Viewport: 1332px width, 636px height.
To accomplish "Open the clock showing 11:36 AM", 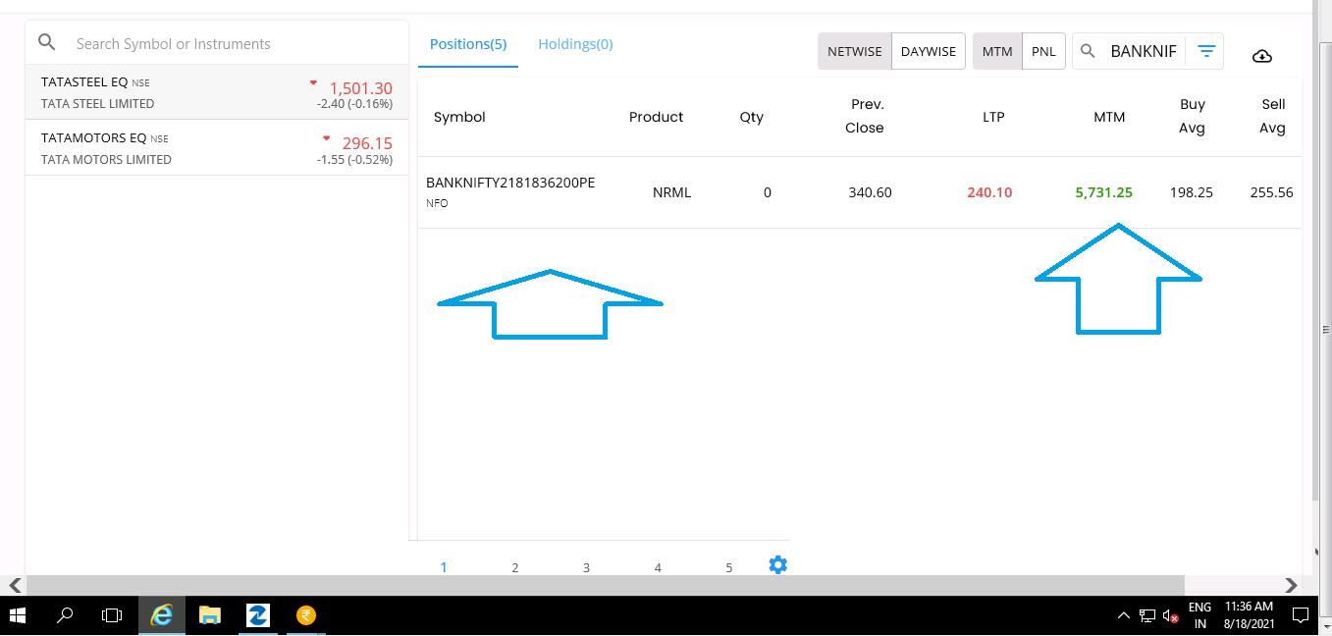I will tap(1249, 615).
